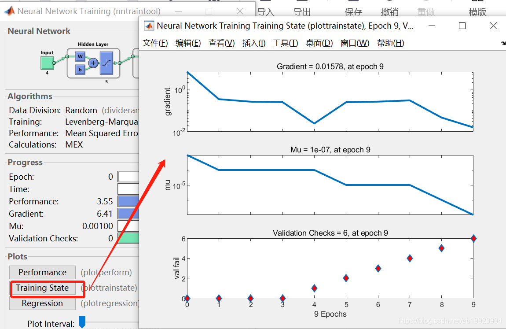Click the green Input block in network diagram
This screenshot has width=506, height=329.
[x=47, y=63]
